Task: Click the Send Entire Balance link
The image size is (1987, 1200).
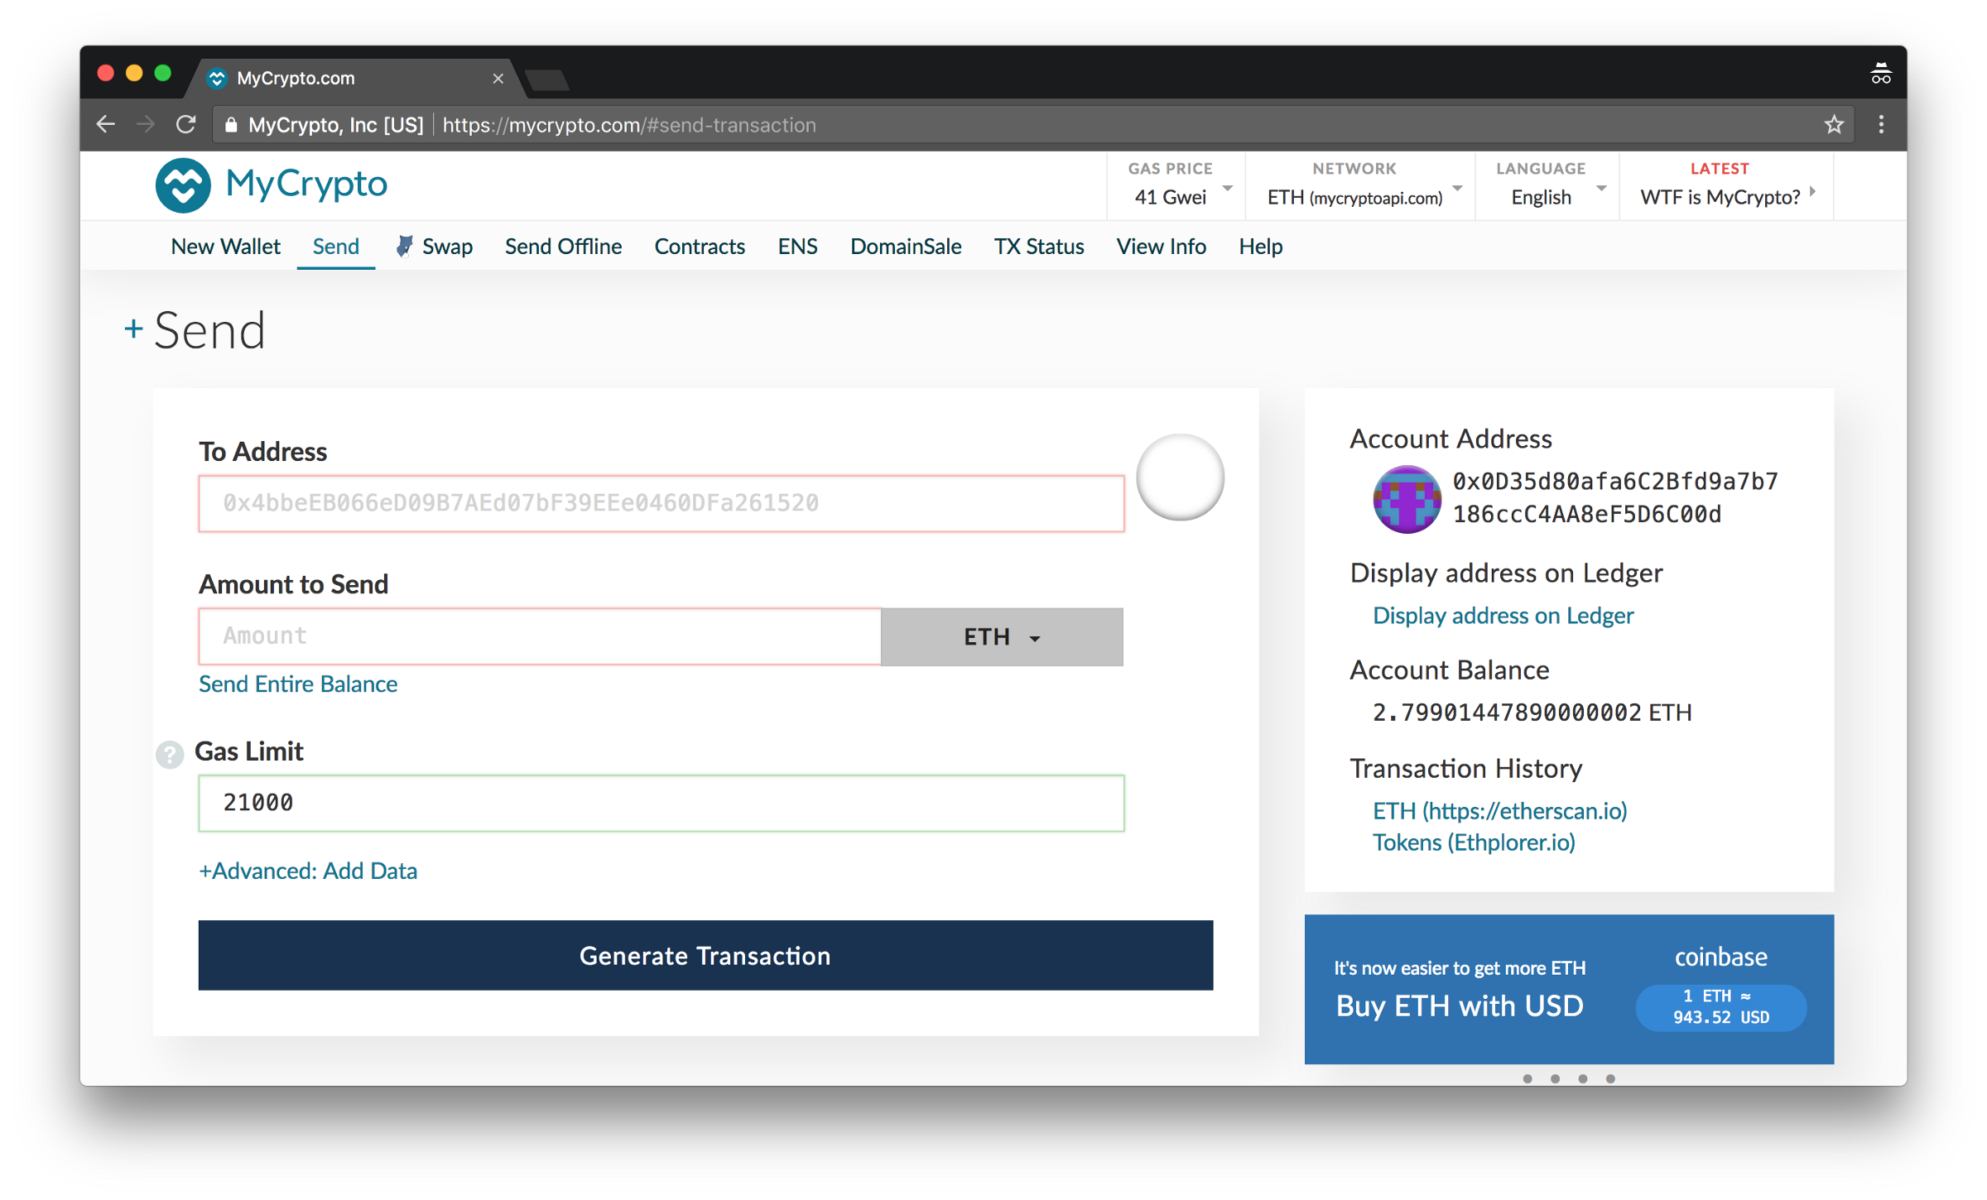Action: 298,684
